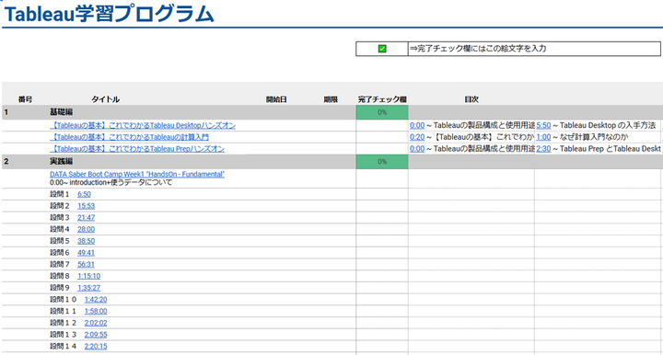Click completion check cell for Desktopハンズオン row
663x355 pixels.
point(382,125)
